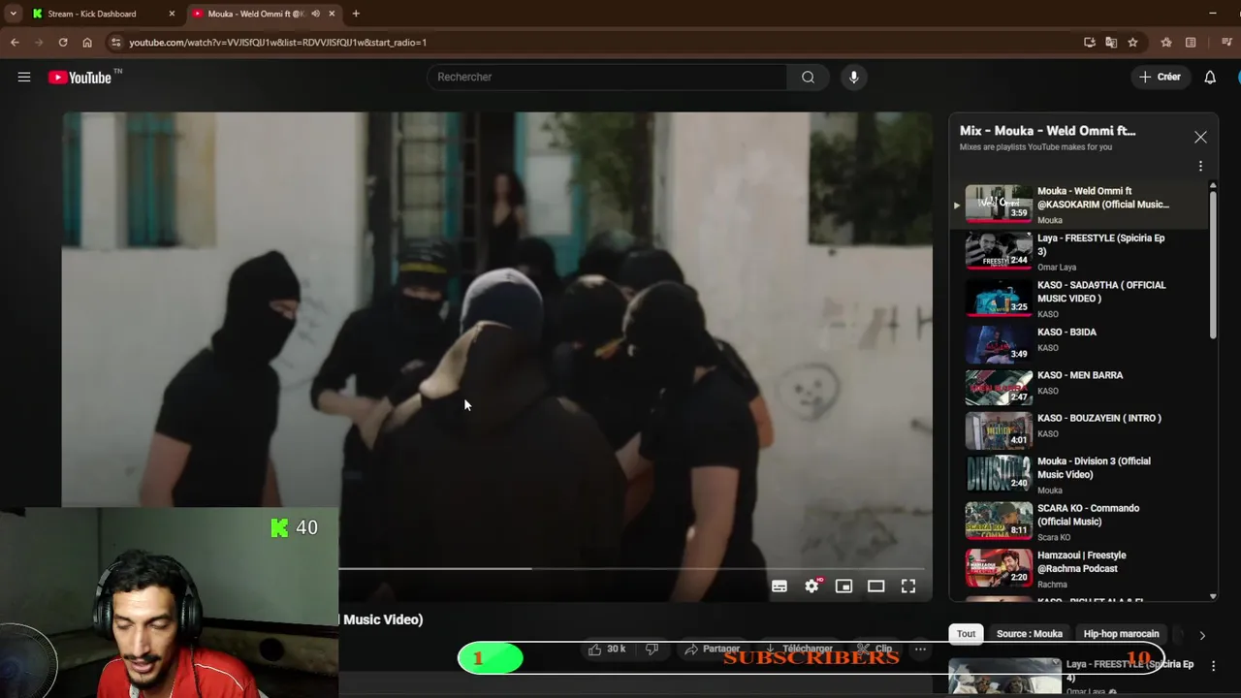
Task: Toggle theater mode in player
Action: click(x=876, y=586)
